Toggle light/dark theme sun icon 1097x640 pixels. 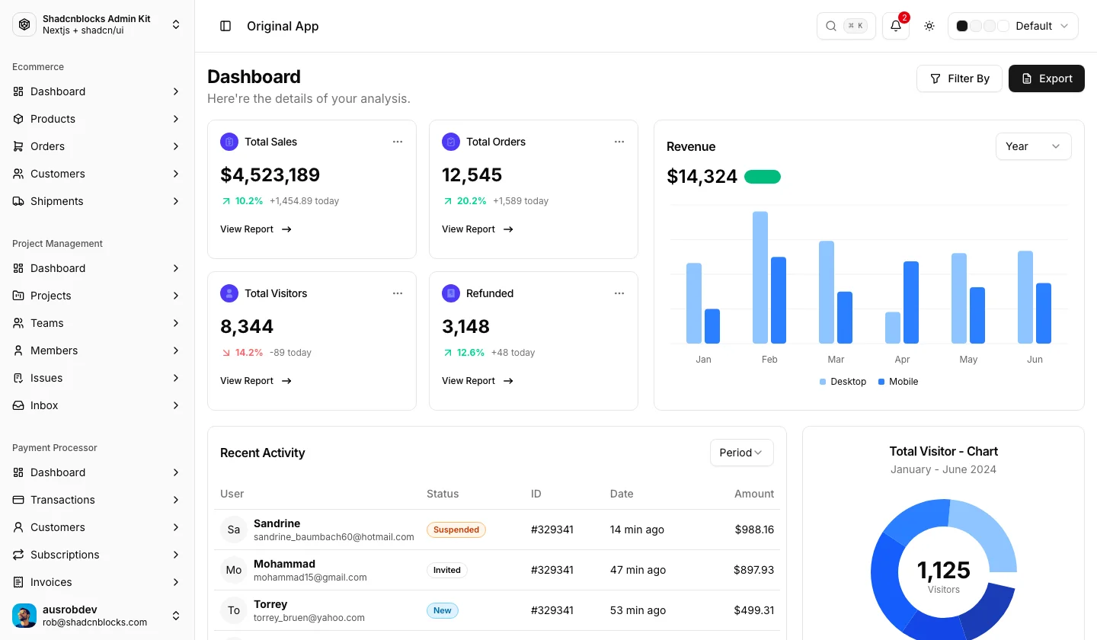pos(929,26)
